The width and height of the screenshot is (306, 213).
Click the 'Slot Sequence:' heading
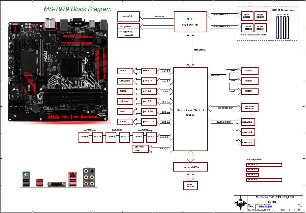254,160
